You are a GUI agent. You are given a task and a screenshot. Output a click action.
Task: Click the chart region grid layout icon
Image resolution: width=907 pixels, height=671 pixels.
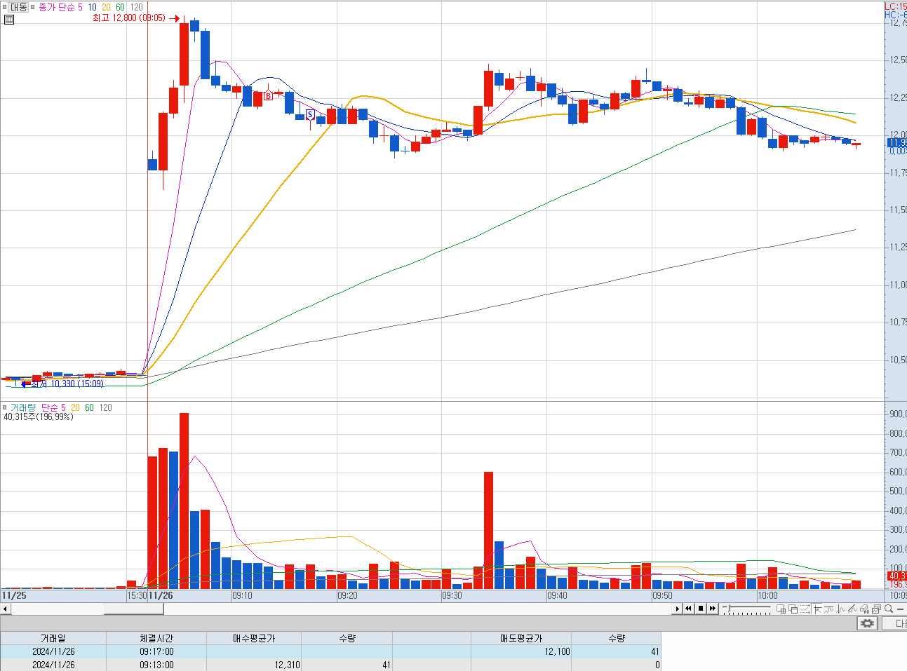781,609
